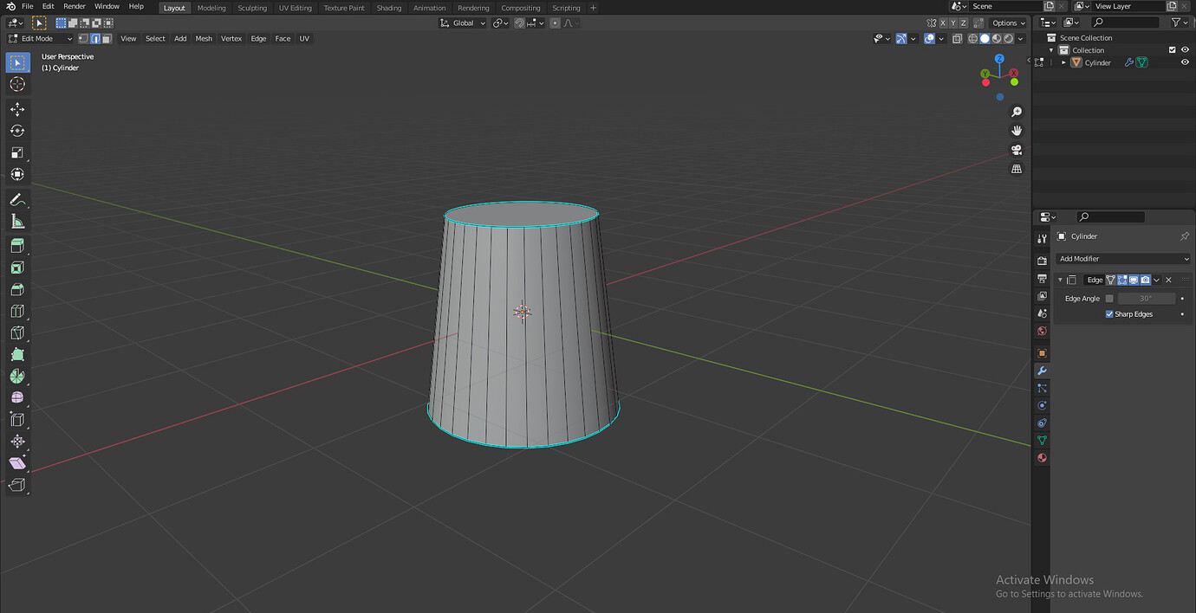Screen dimensions: 1196x613
Task: Open the Object properties tab
Action: 1042,353
